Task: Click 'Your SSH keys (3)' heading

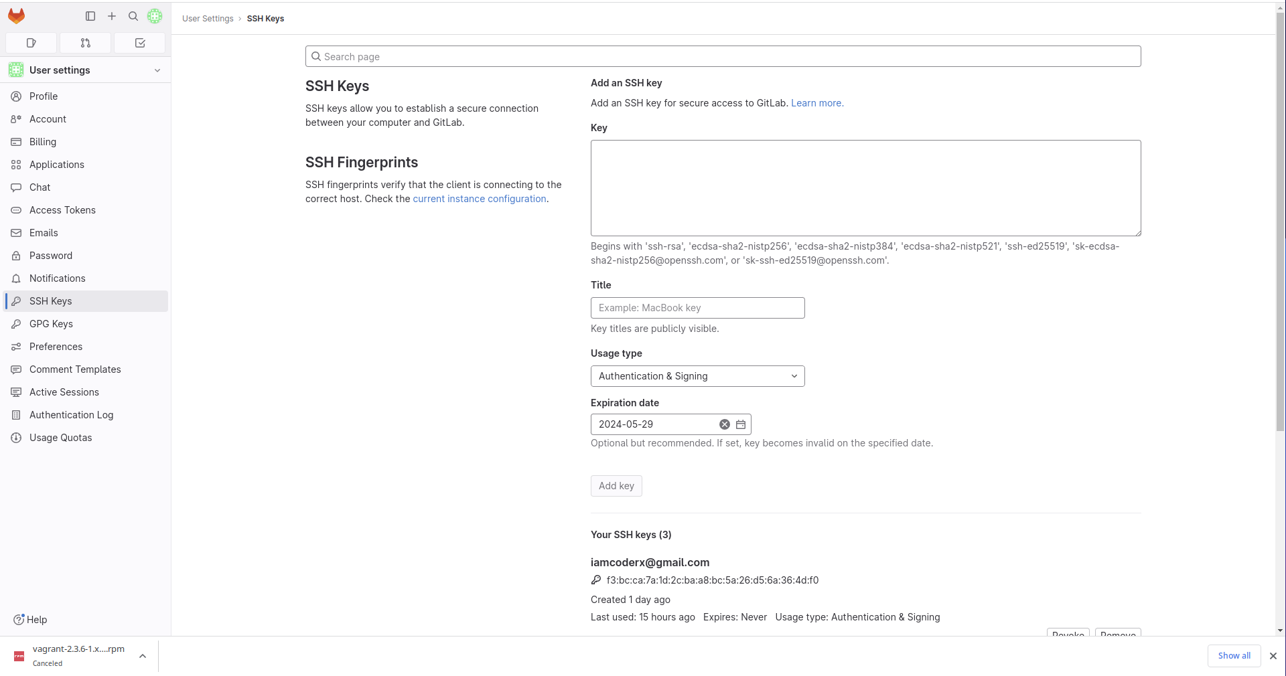Action: point(631,535)
